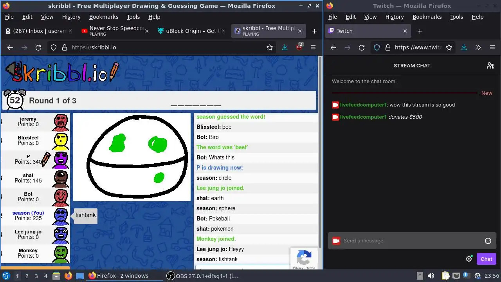Viewport: 501px width, 282px height.
Task: Click Monkey's green avatar
Action: 61,254
